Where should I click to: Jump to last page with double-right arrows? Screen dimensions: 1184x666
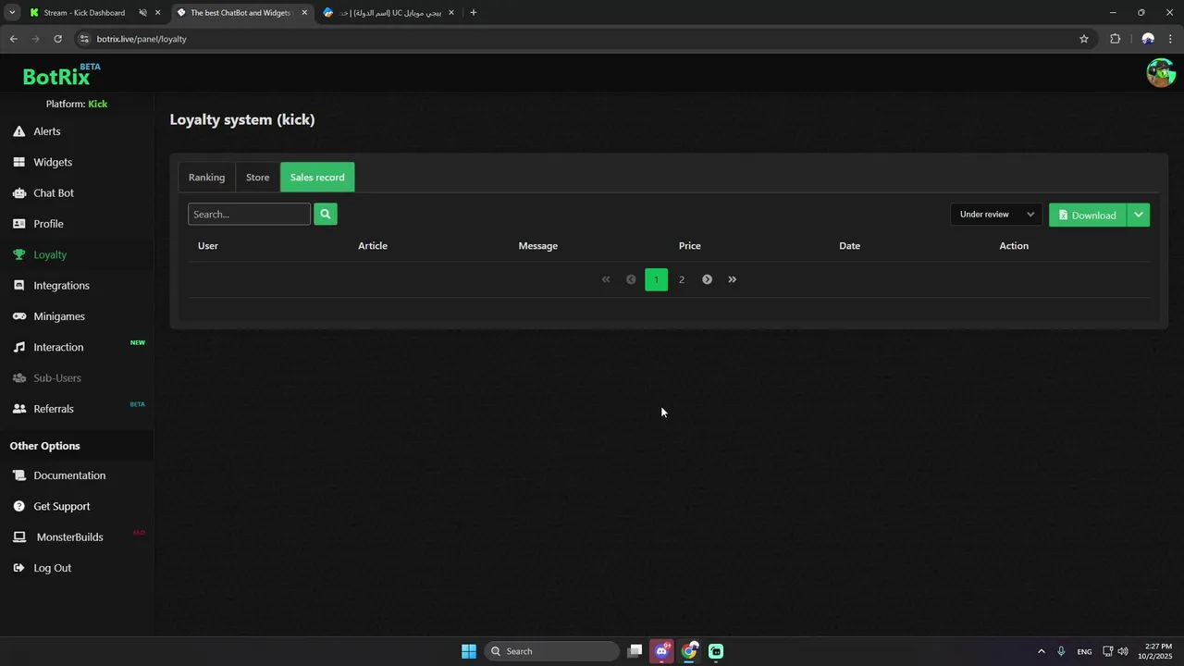(x=732, y=279)
